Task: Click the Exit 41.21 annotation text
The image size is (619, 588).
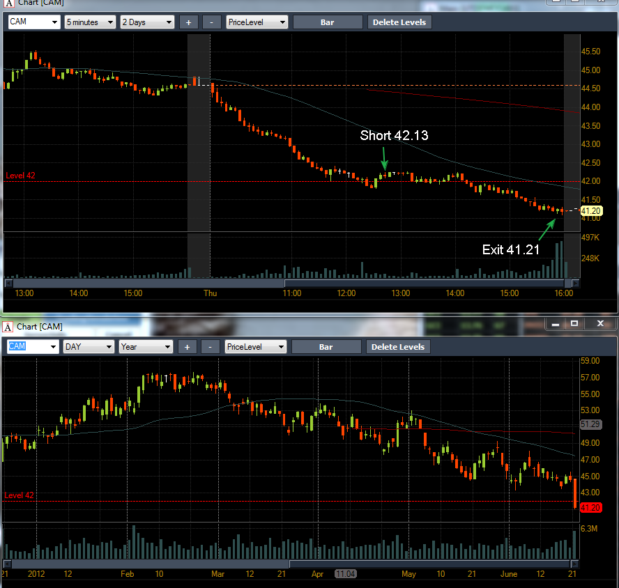Action: (510, 249)
